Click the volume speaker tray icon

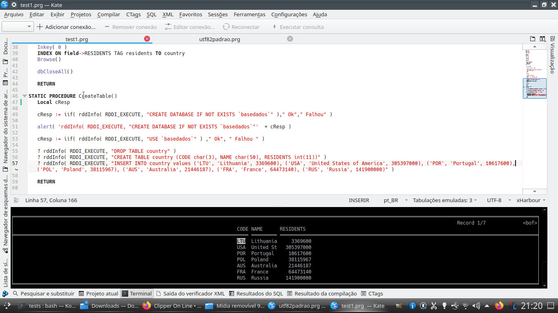pyautogui.click(x=476, y=306)
